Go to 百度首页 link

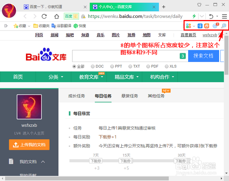pos(188,35)
